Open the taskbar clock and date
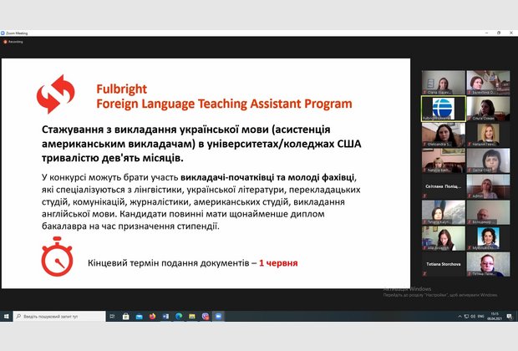The width and height of the screenshot is (518, 351). click(x=495, y=316)
